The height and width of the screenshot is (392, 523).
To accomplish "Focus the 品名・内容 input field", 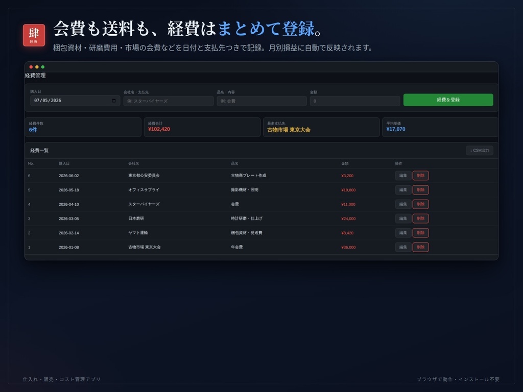I will click(261, 101).
